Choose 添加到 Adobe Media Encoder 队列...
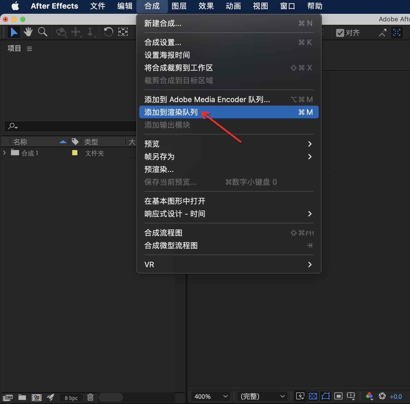This screenshot has height=404, width=410. (229, 99)
